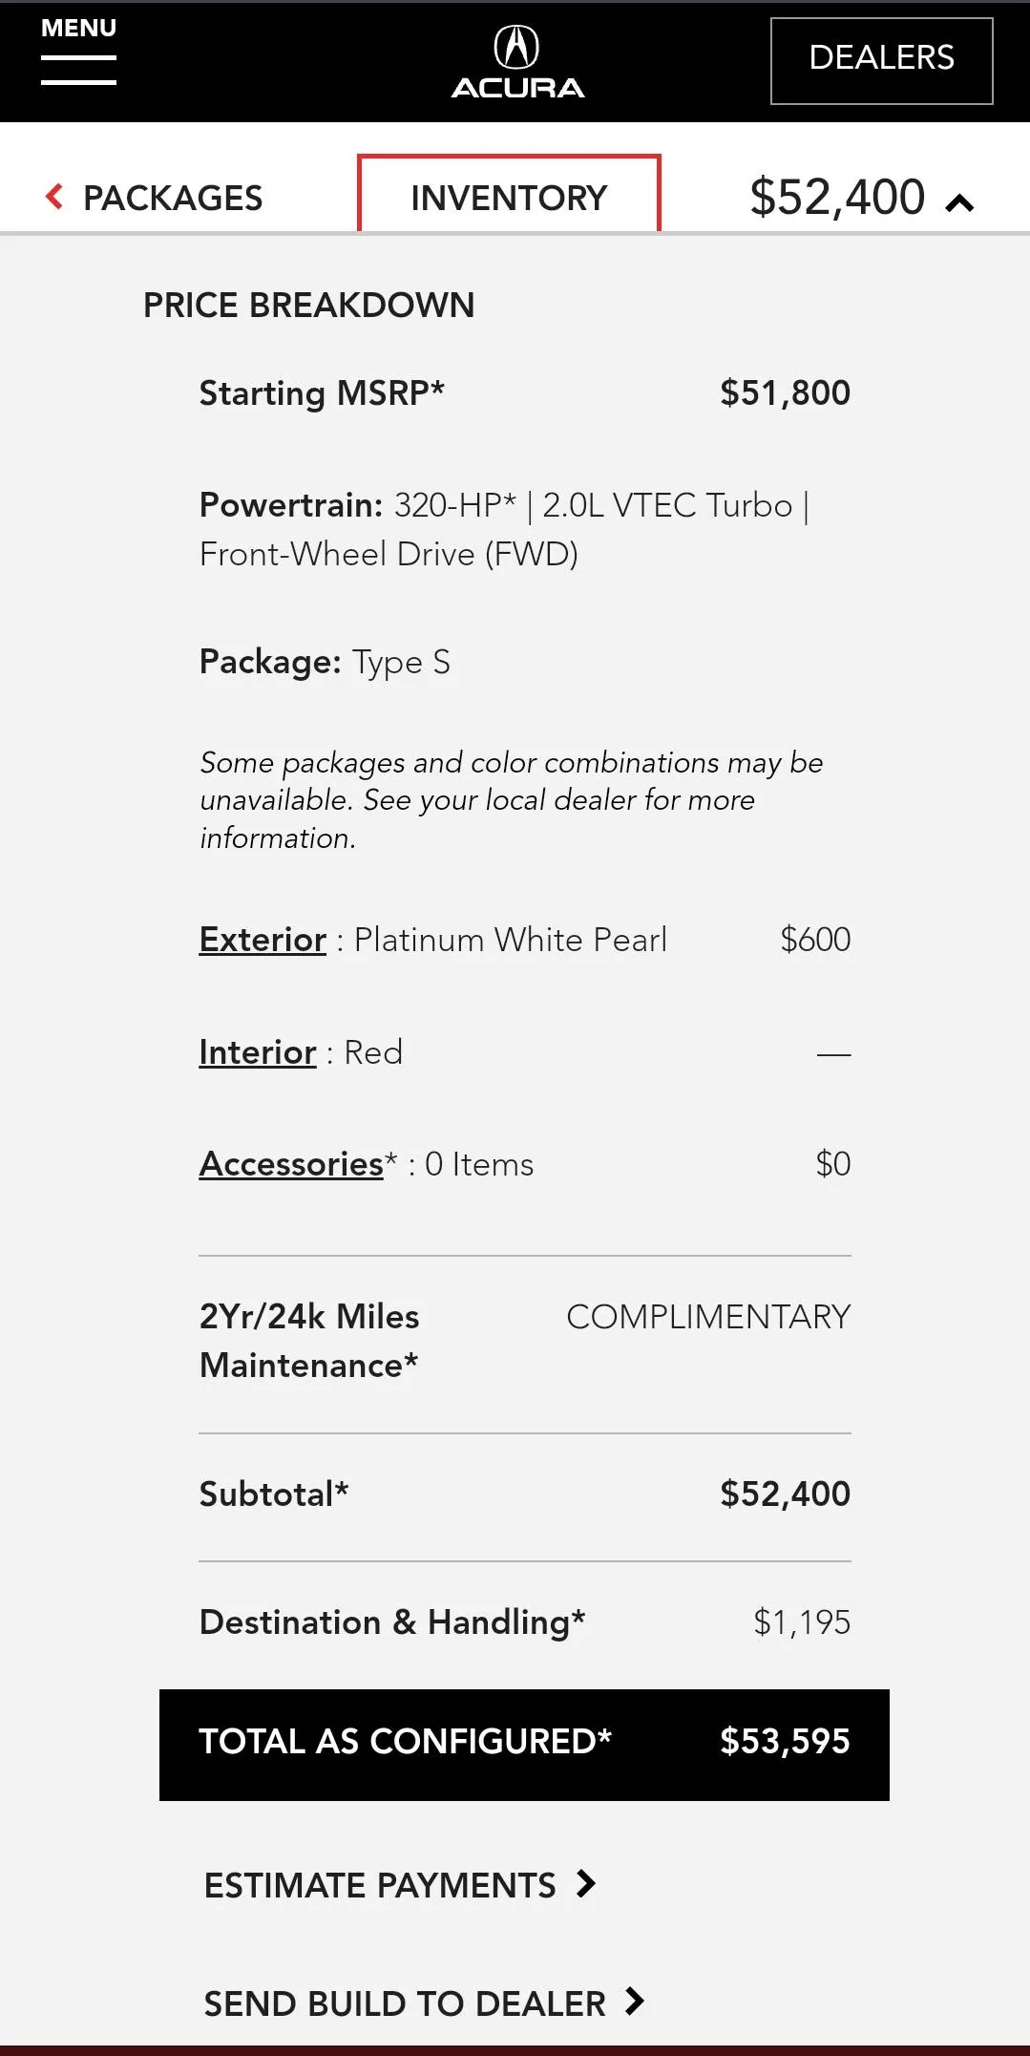Click ESTIMATE PAYMENTS text

380,1885
